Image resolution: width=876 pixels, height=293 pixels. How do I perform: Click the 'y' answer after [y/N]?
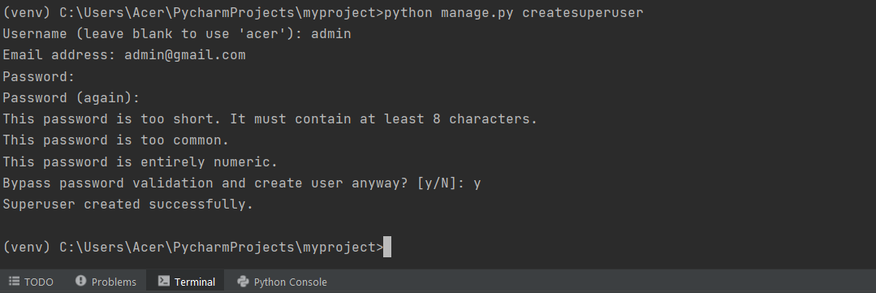tap(477, 183)
